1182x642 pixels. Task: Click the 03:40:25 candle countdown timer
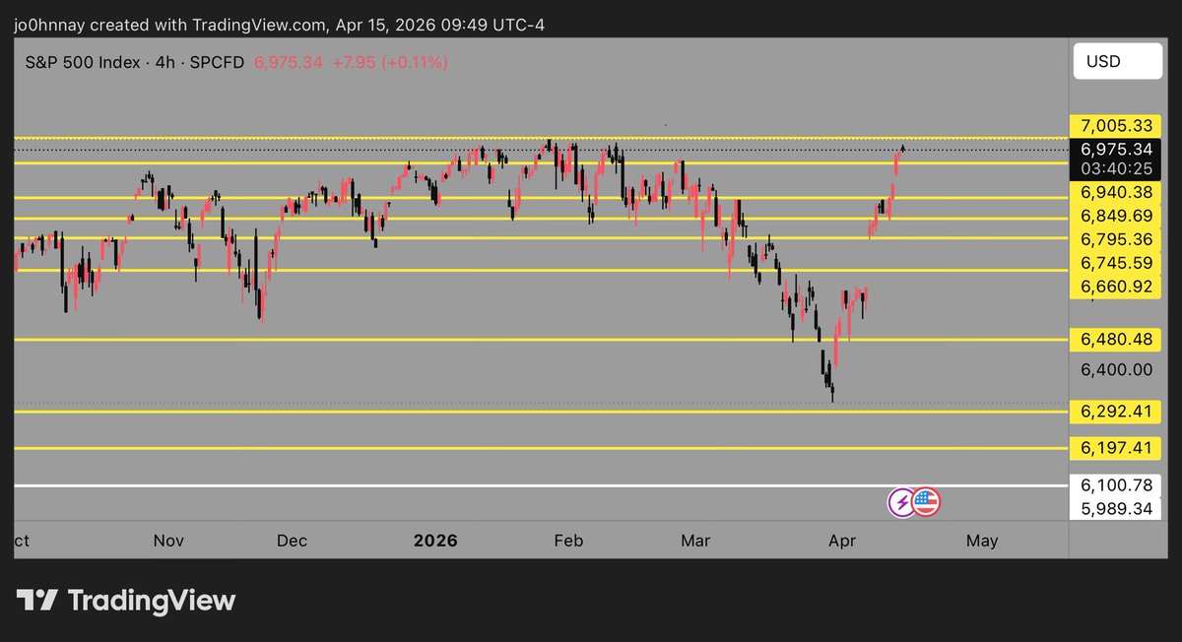pyautogui.click(x=1116, y=167)
